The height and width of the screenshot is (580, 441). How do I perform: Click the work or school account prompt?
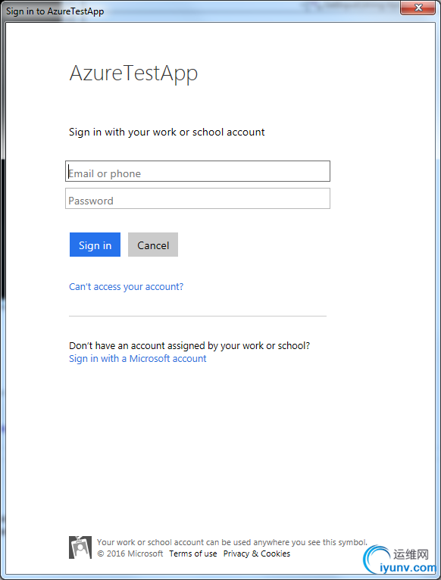point(167,133)
